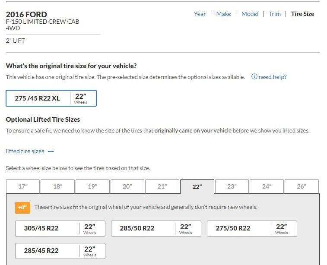The height and width of the screenshot is (265, 327).
Task: Choose the 305/45 R22 tire size
Action: [x=60, y=228]
